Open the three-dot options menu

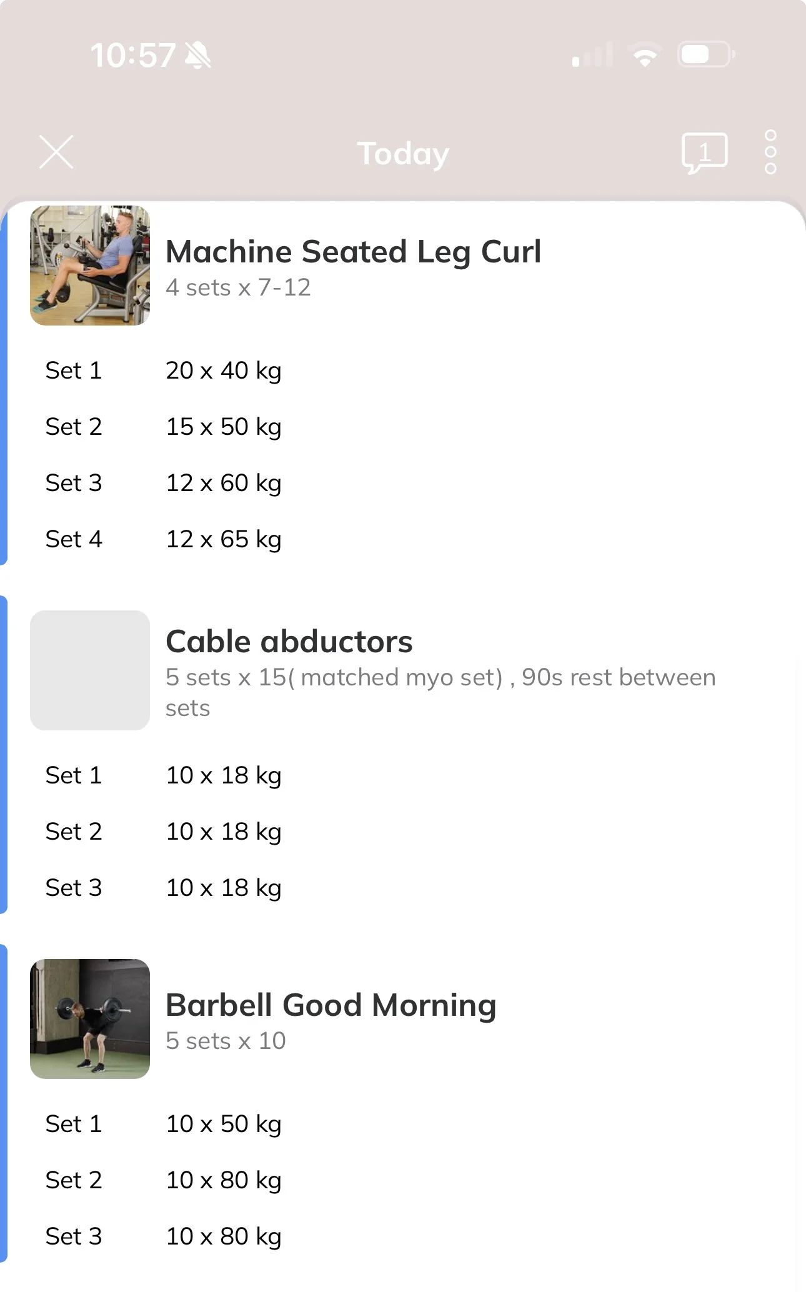770,152
